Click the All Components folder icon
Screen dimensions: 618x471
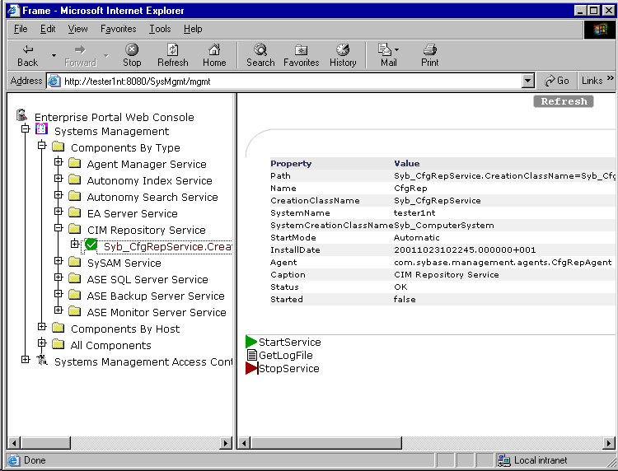click(x=58, y=344)
